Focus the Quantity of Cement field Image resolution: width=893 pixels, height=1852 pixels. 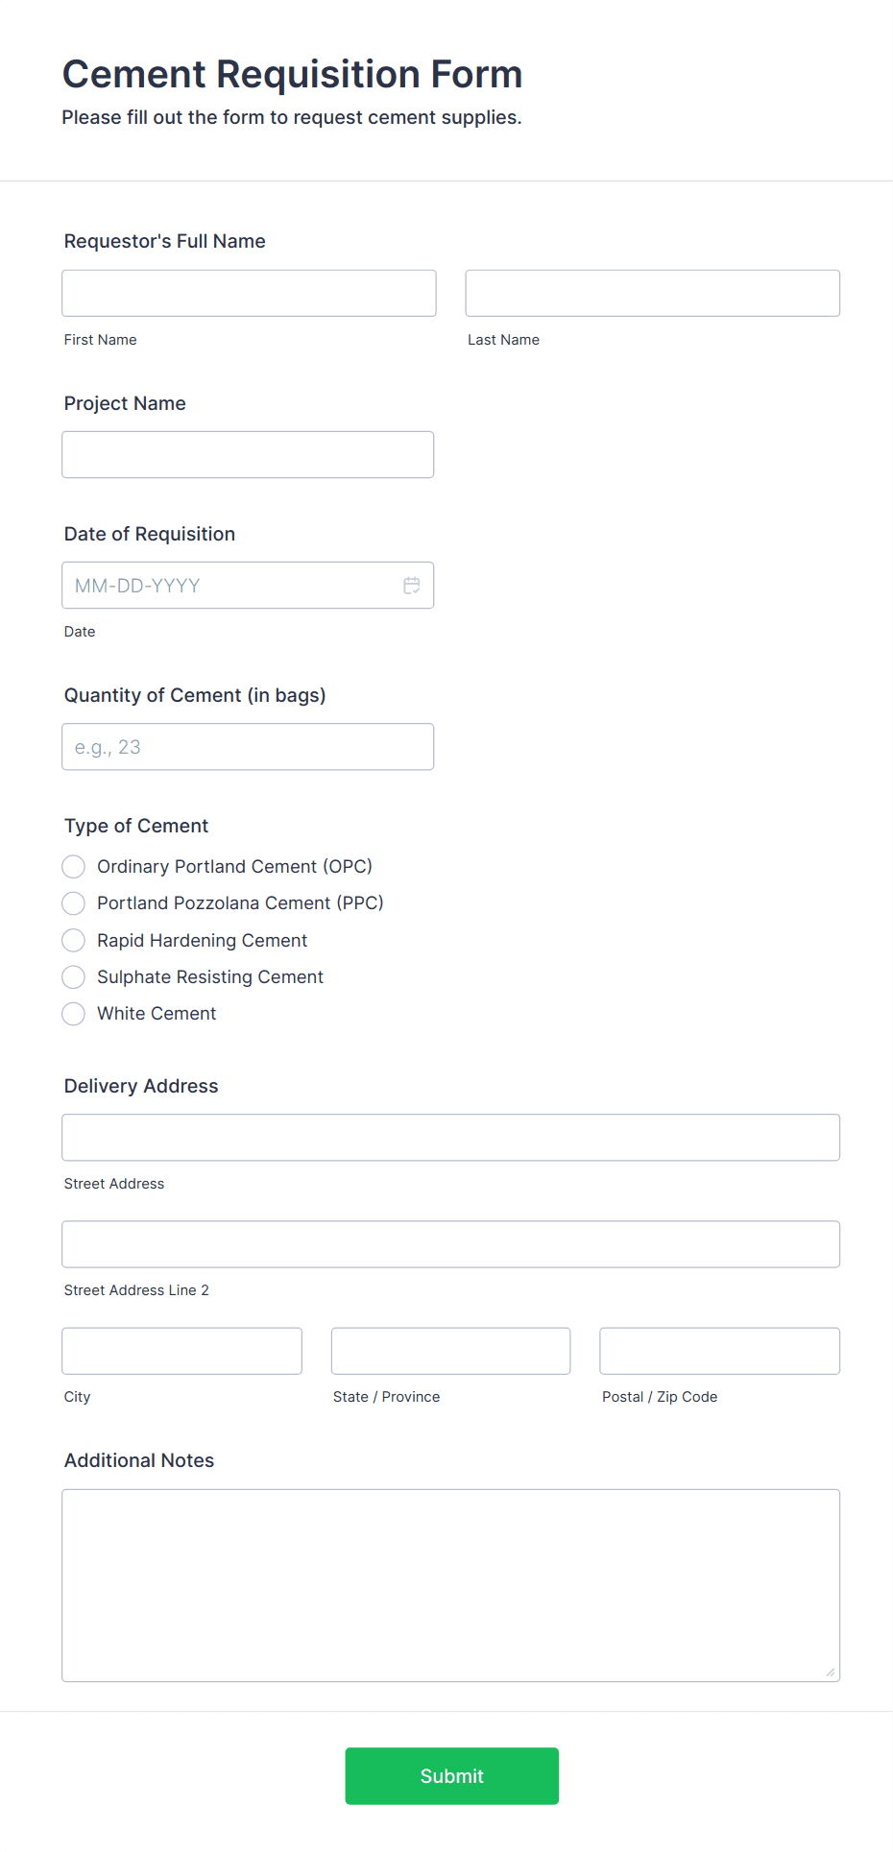[x=248, y=747]
